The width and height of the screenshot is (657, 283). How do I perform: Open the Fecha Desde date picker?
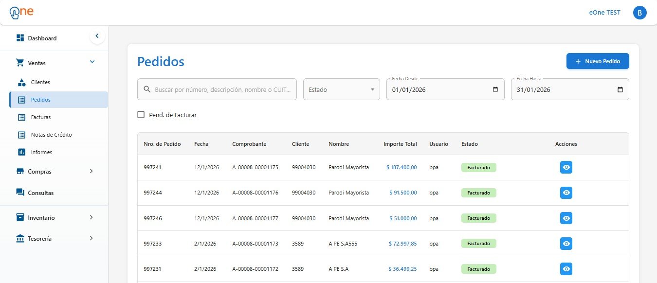click(495, 89)
